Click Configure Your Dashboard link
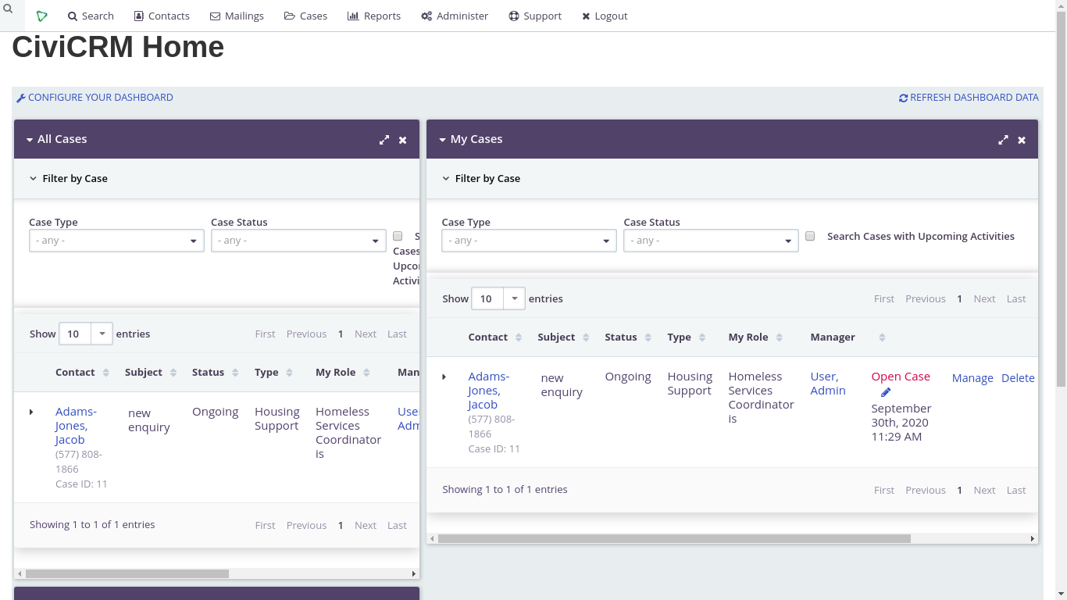 pyautogui.click(x=95, y=98)
